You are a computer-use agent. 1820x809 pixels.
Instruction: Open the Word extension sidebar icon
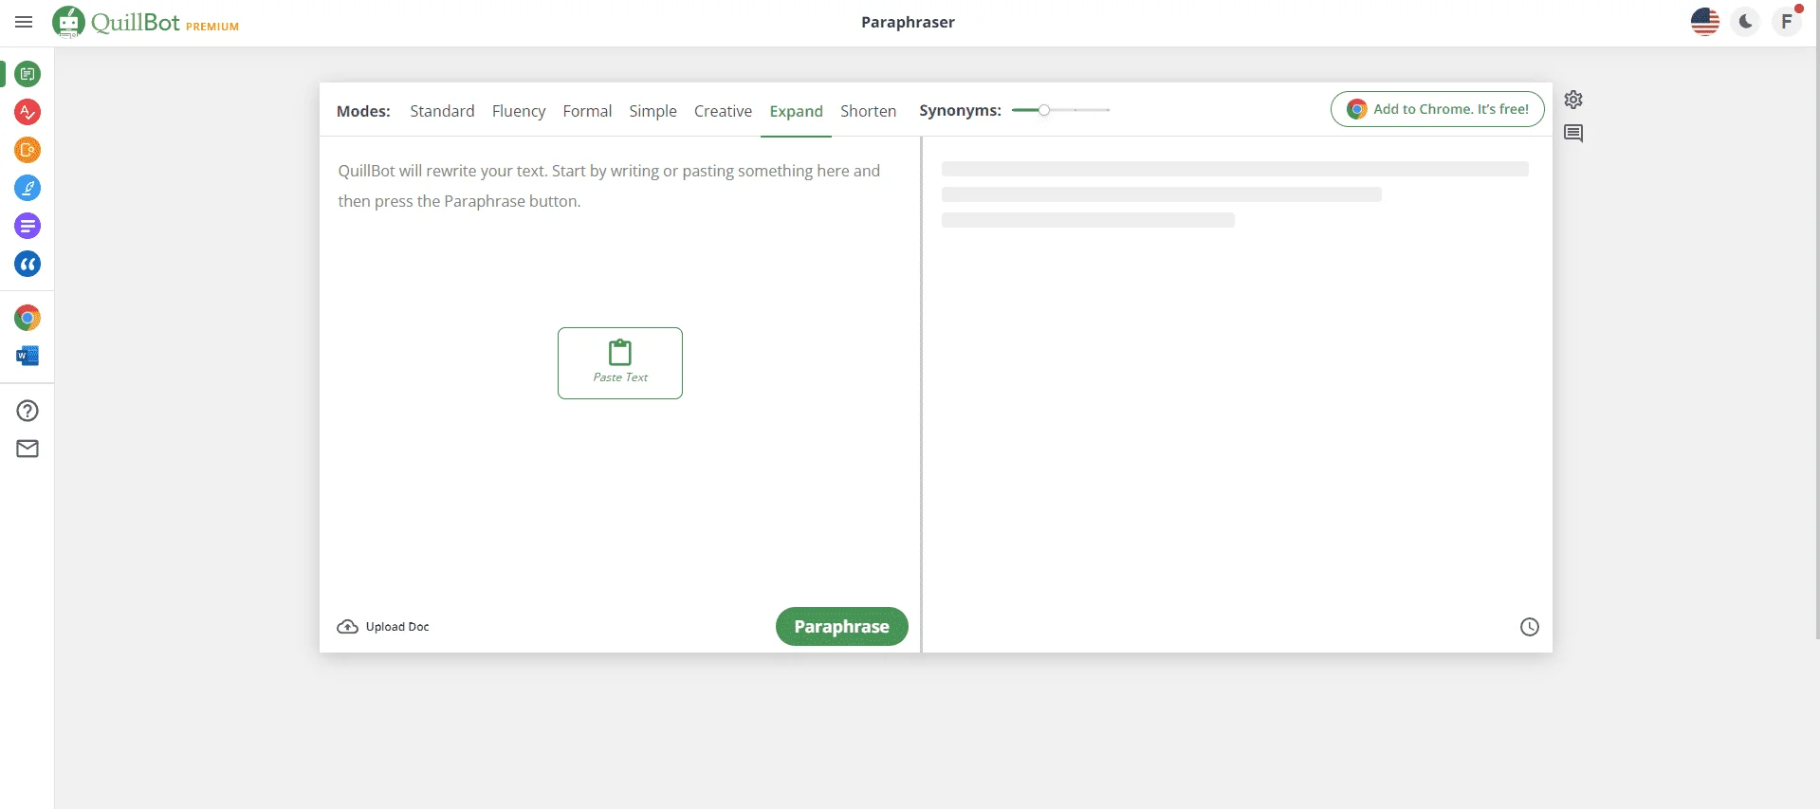pyautogui.click(x=28, y=356)
